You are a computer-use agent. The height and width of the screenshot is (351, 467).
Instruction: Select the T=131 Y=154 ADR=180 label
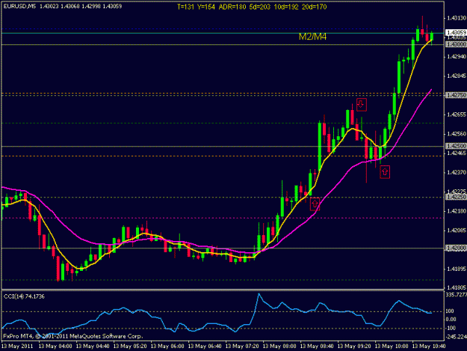pos(211,7)
